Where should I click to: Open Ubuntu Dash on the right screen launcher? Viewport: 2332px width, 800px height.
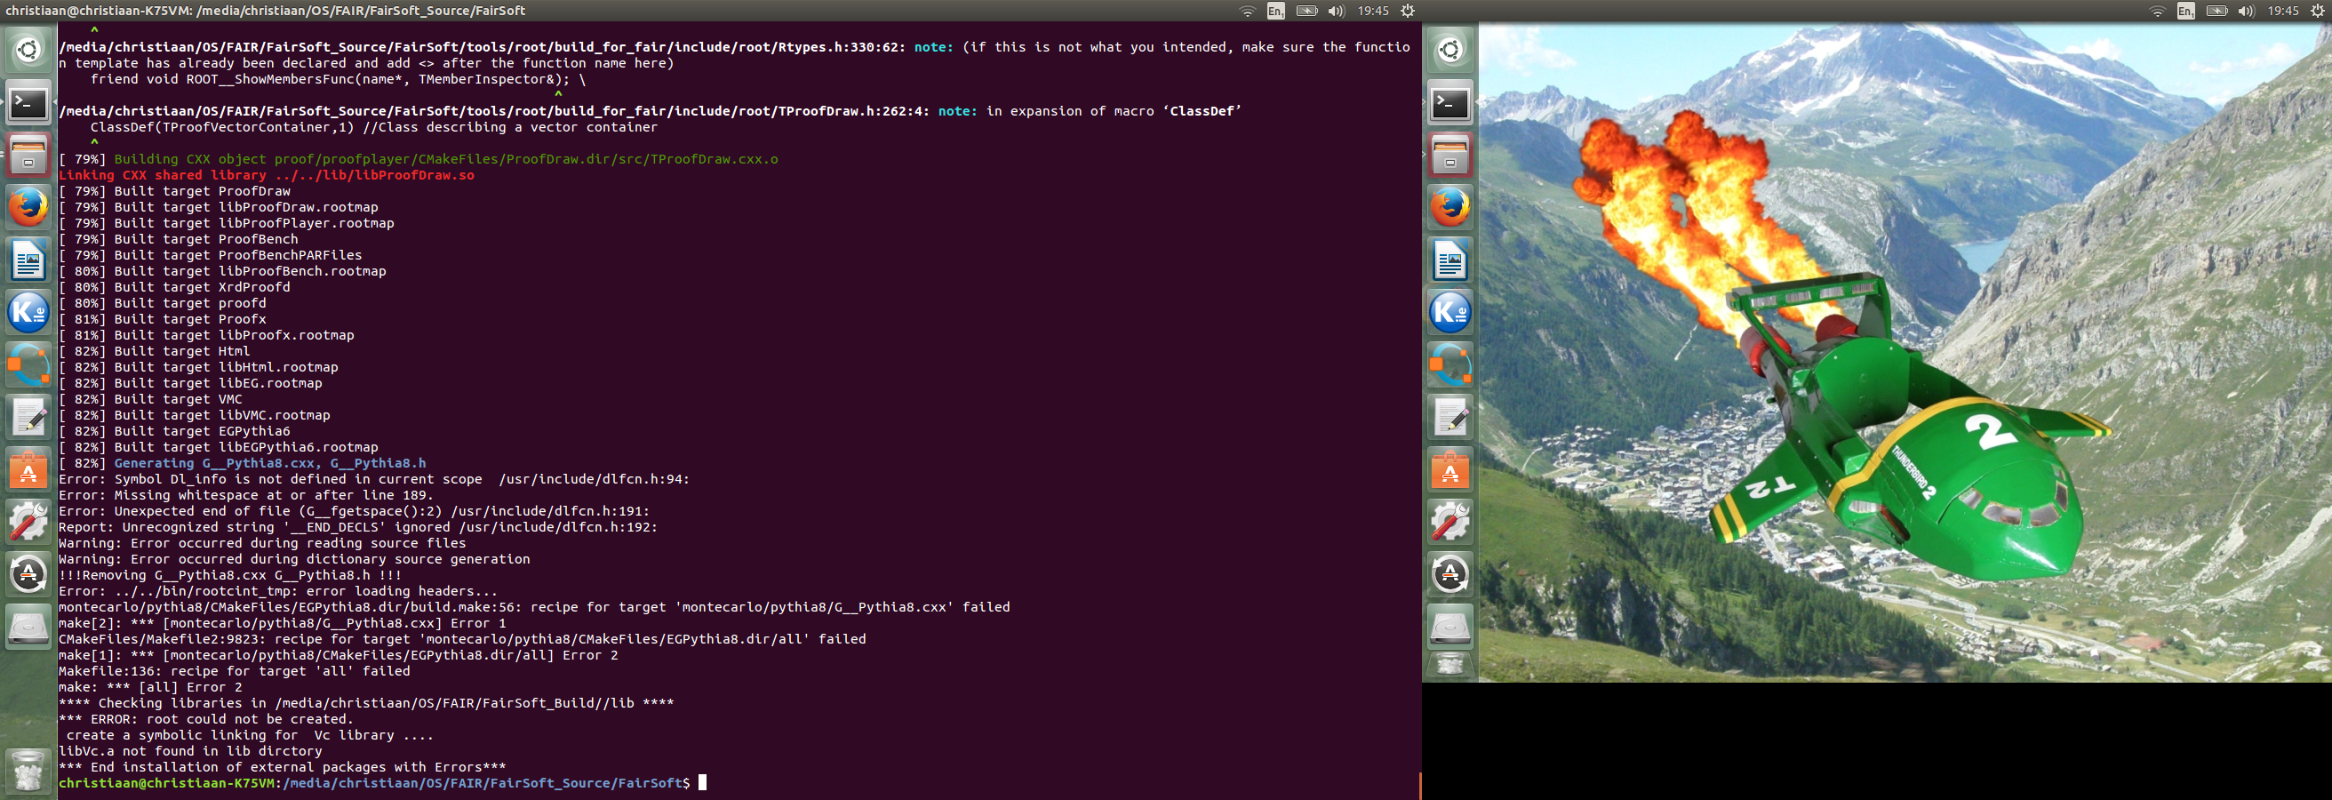click(1450, 50)
